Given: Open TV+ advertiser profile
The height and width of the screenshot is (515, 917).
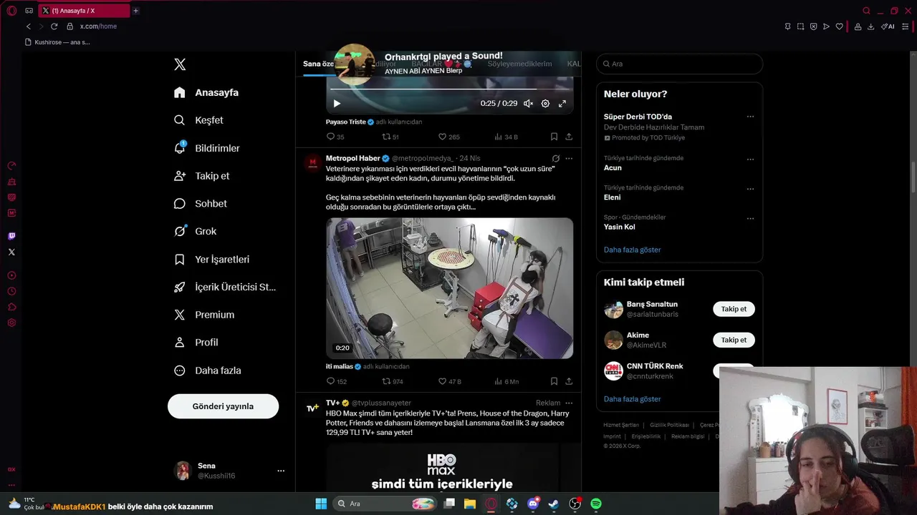Looking at the screenshot, I should tap(332, 403).
